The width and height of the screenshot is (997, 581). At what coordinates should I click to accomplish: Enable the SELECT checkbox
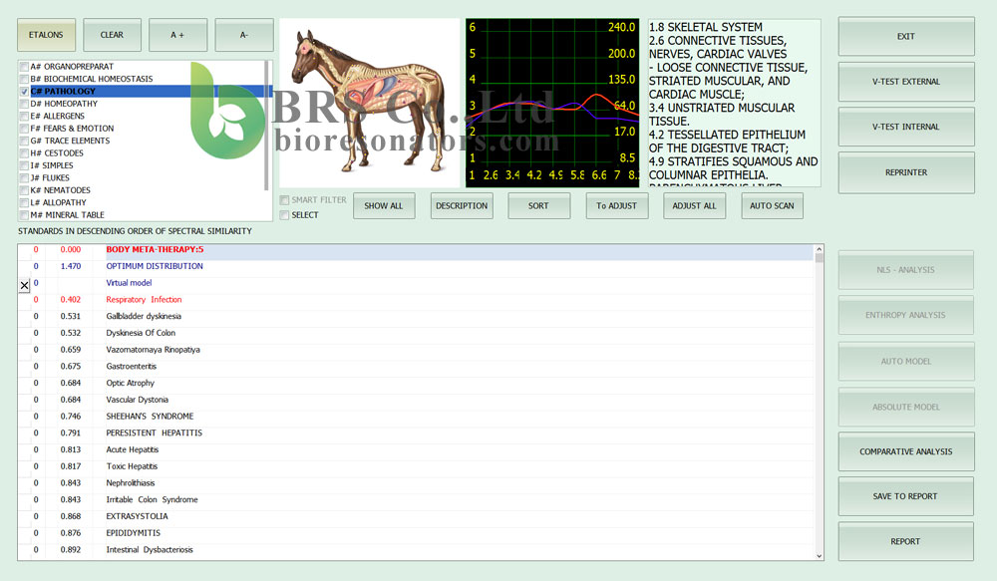point(285,215)
